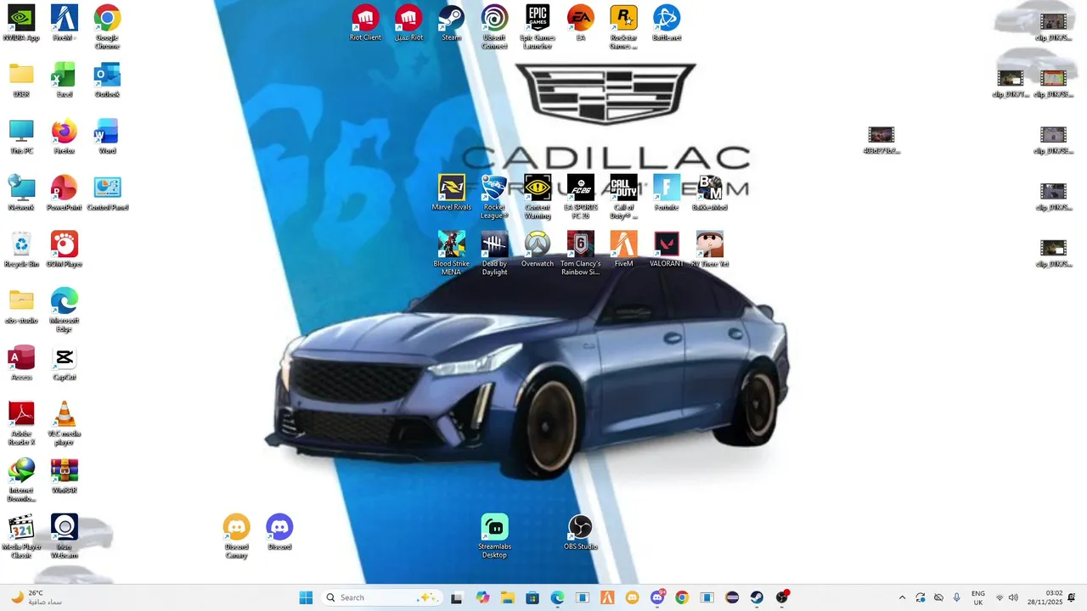Show hidden system tray icons

[902, 597]
